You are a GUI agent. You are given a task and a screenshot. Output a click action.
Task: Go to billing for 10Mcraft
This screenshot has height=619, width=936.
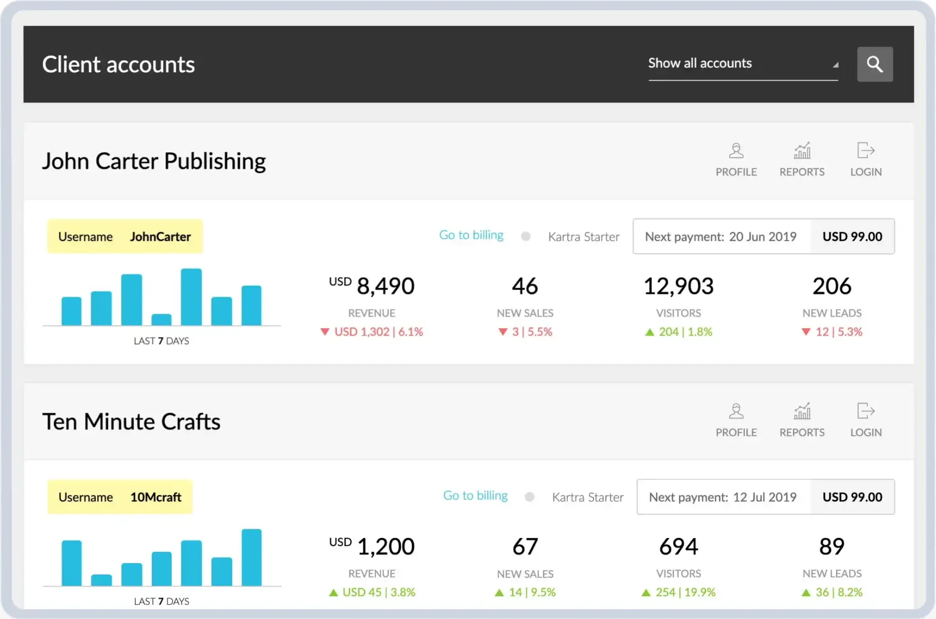(475, 496)
